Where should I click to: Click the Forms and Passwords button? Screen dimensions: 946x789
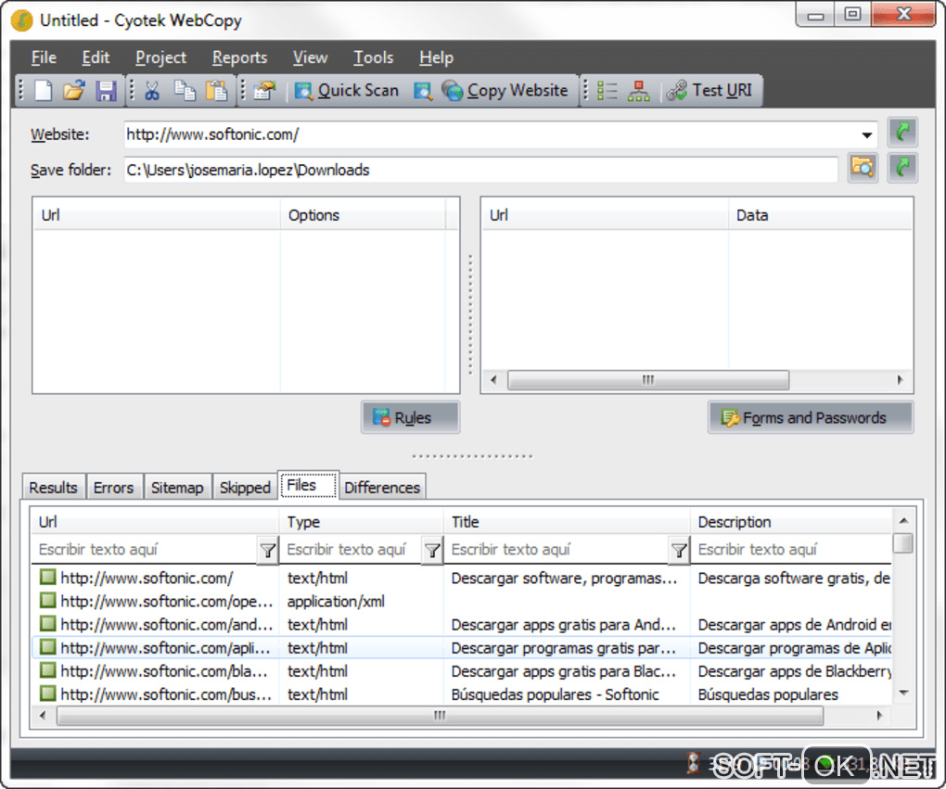click(811, 417)
